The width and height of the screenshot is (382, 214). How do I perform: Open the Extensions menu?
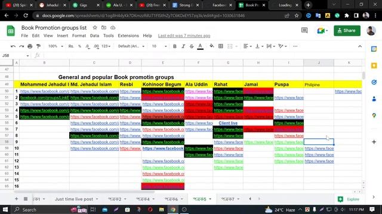tap(128, 36)
